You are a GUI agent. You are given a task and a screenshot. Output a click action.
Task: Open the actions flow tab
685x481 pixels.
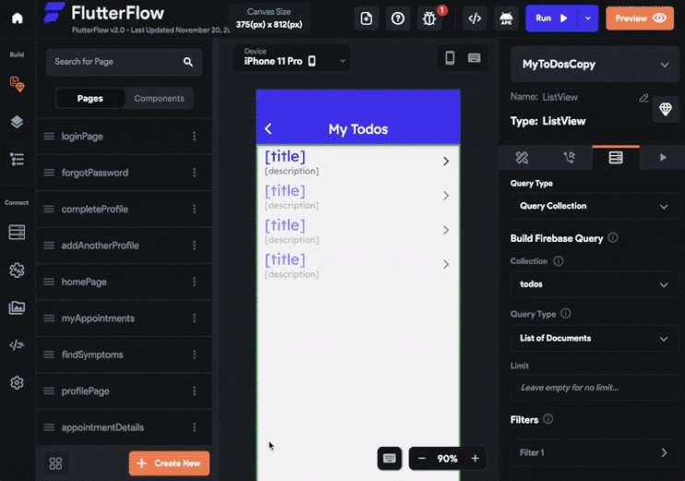(569, 158)
